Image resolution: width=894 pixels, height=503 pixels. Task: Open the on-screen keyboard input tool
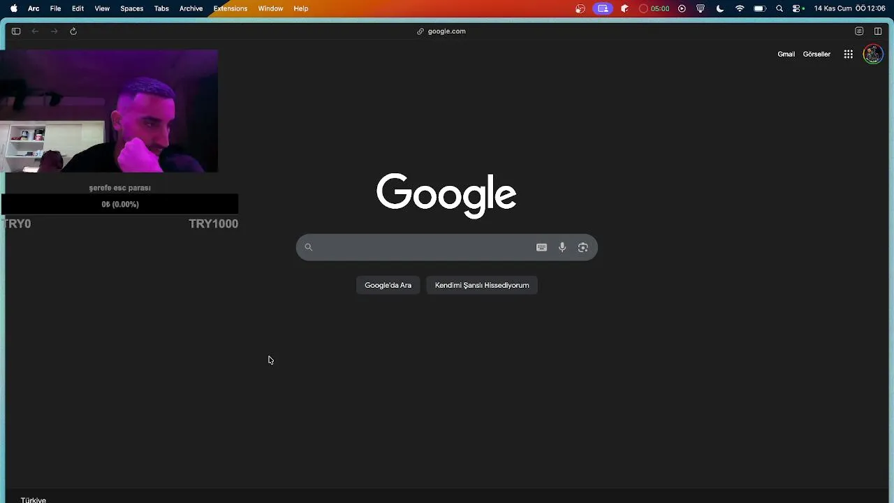coord(541,247)
